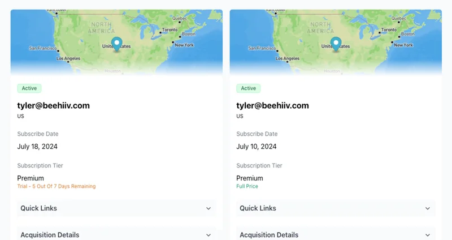The height and width of the screenshot is (240, 452).
Task: Click the location pin on the right card's map
Action: coord(336,44)
